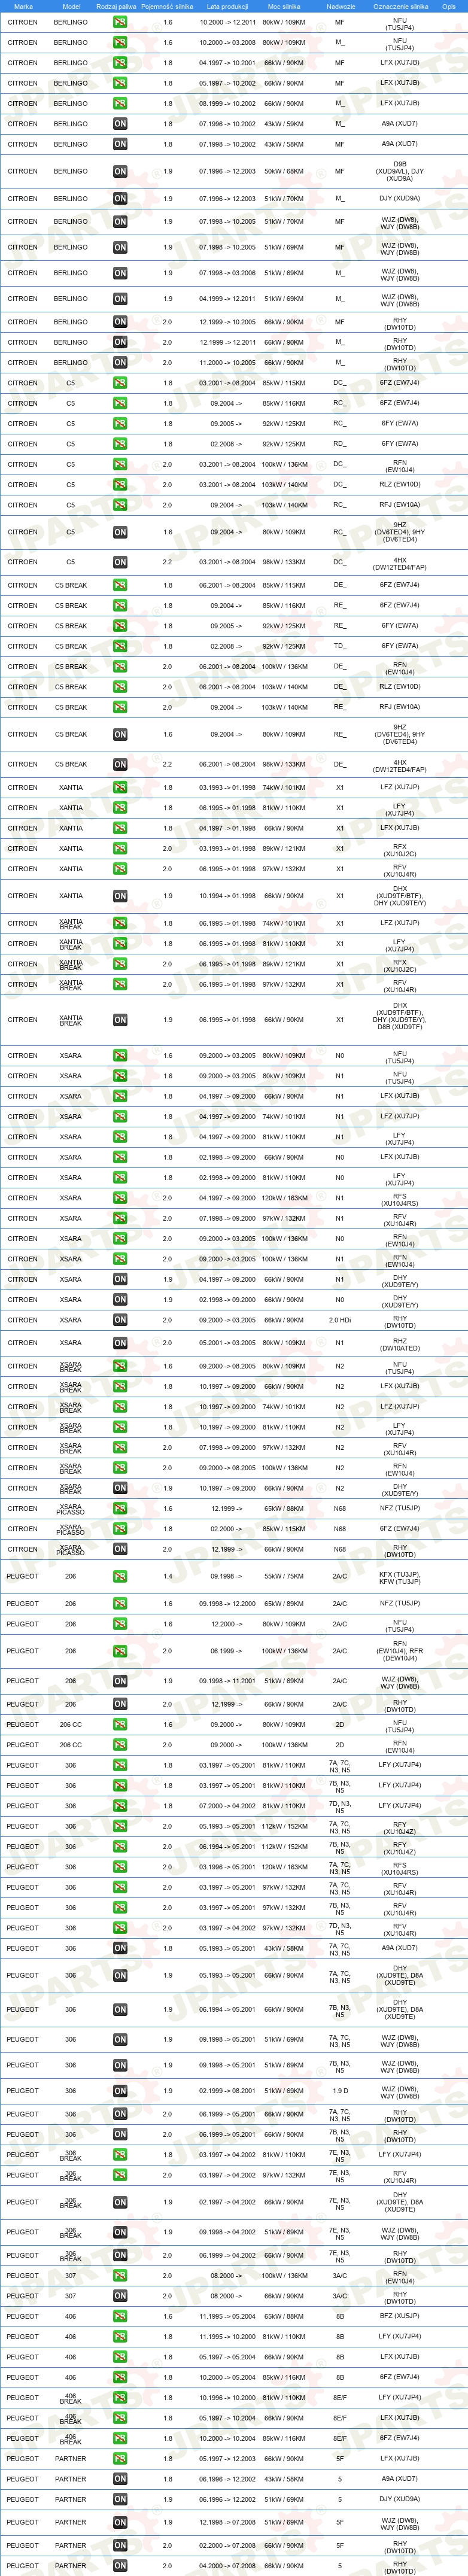Click diesel ON icon for Peugeot 307 RHY row
The width and height of the screenshot is (468, 2576).
(120, 2296)
